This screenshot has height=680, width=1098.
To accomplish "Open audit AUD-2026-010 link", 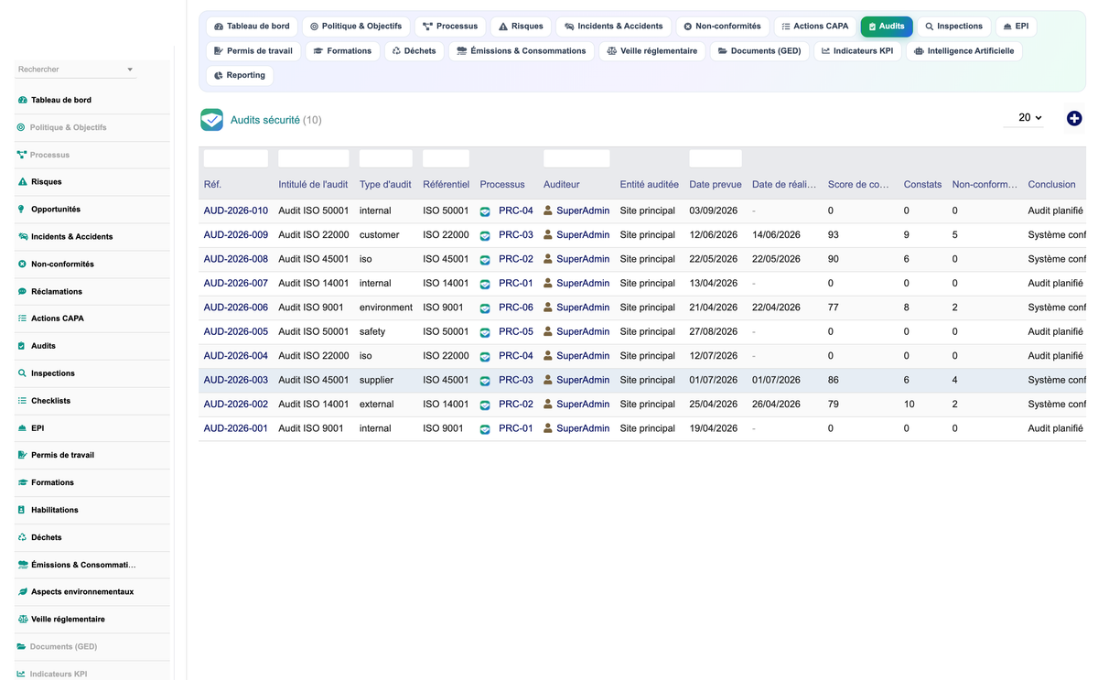I will (236, 210).
